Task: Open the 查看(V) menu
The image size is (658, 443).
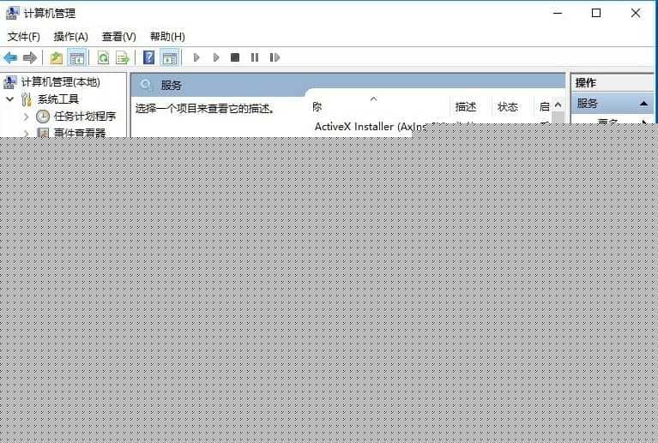Action: pos(119,37)
